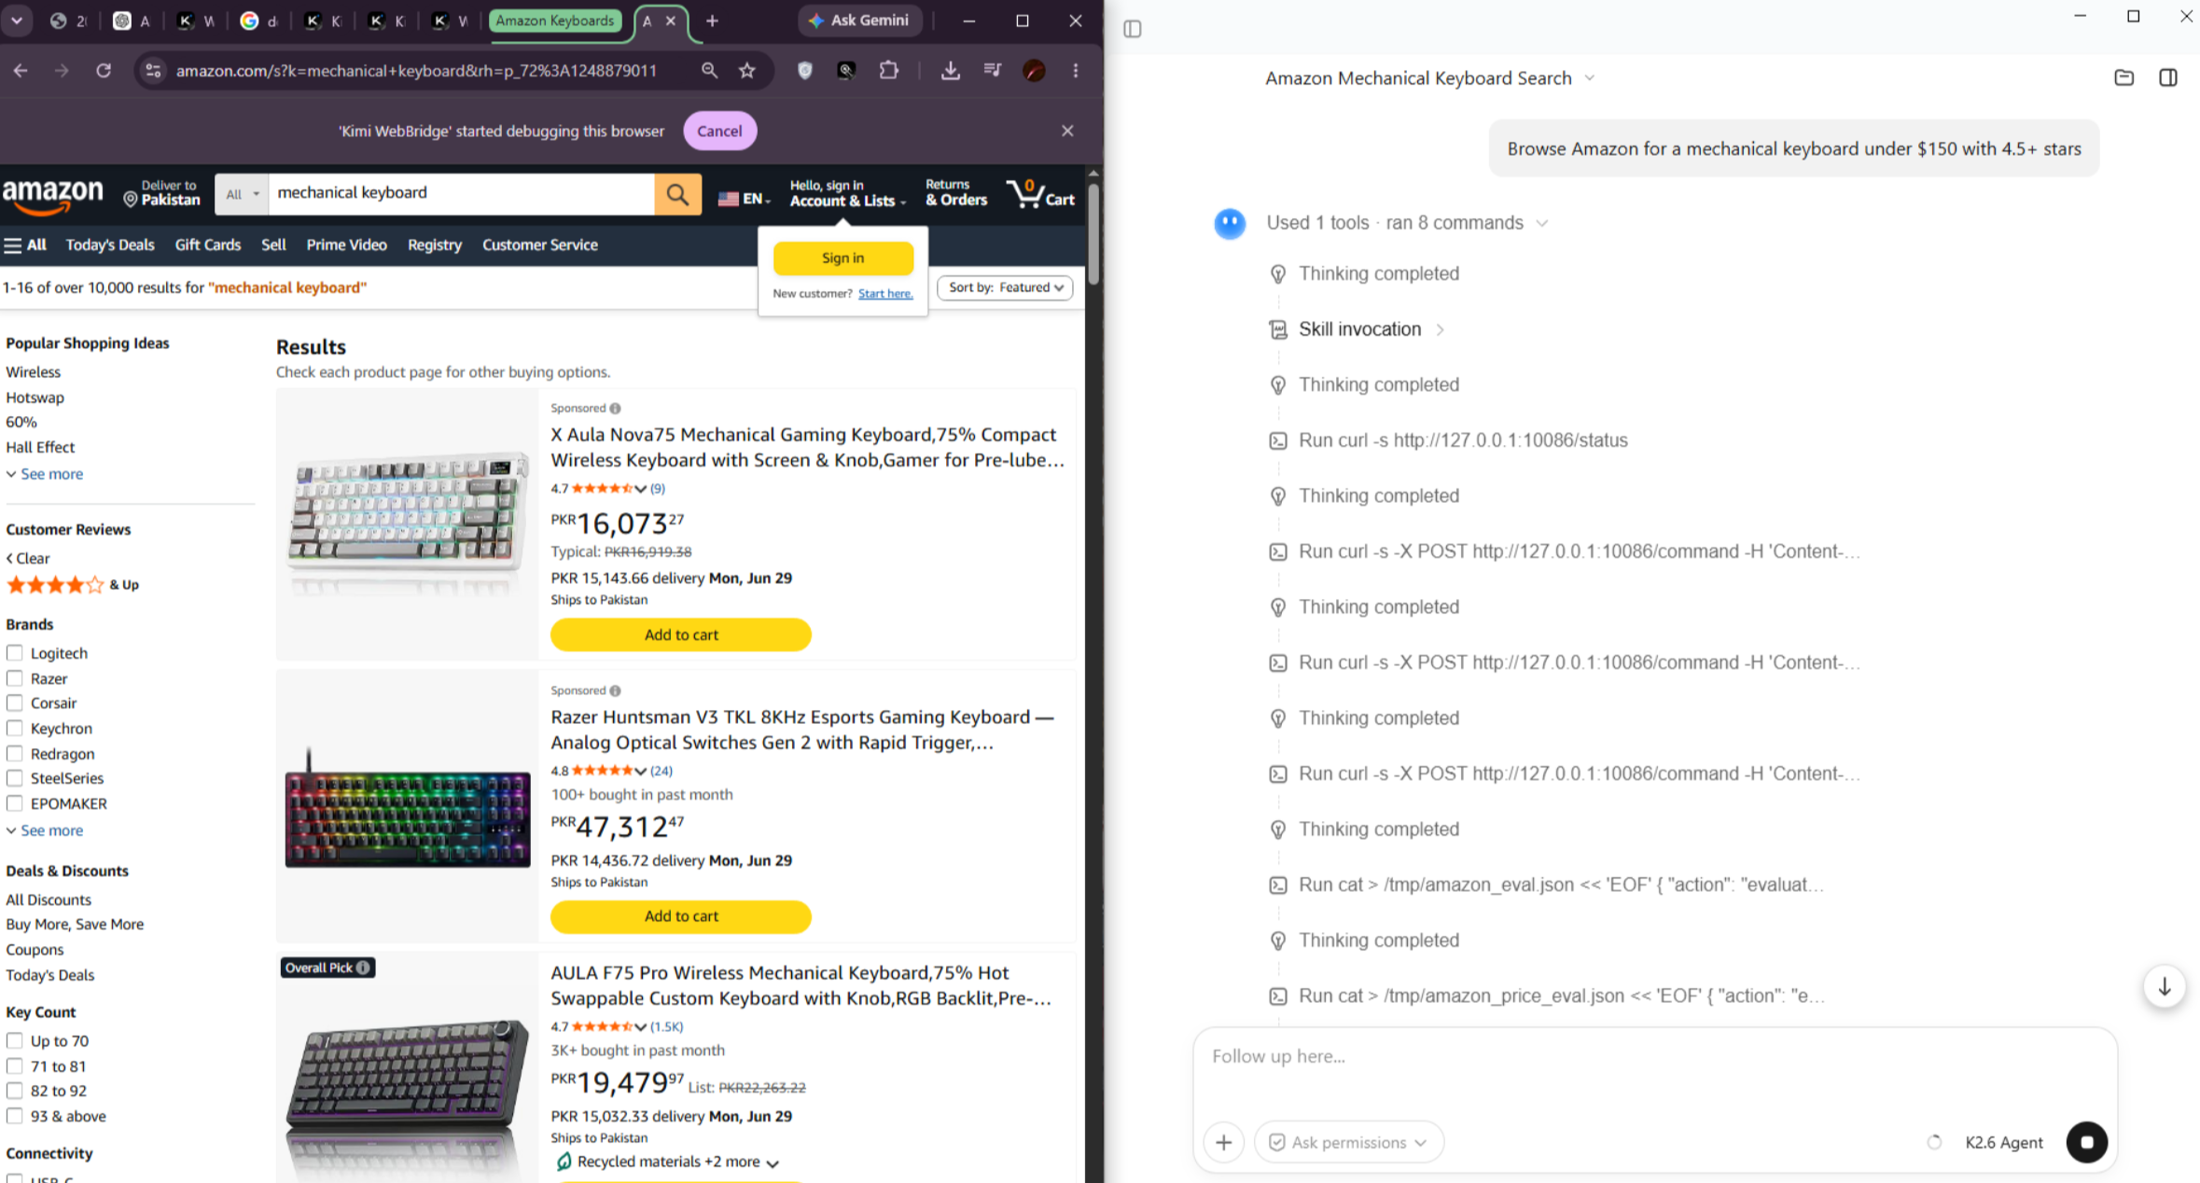This screenshot has height=1183, width=2200.
Task: Check the Keychron brand filter
Action: tap(15, 729)
